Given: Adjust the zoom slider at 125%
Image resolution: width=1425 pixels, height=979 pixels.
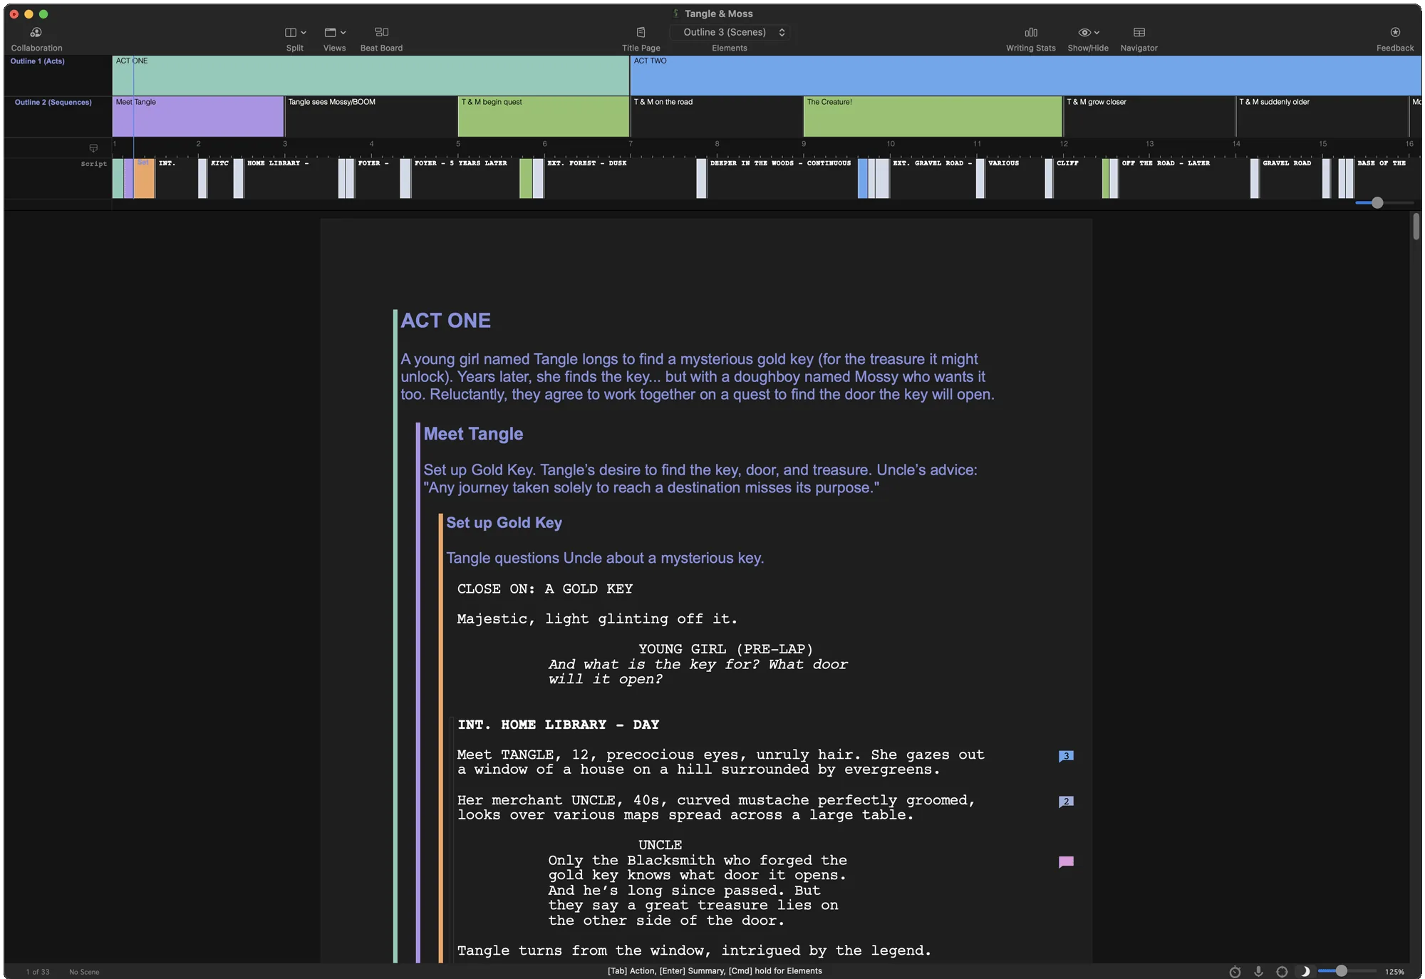Looking at the screenshot, I should pyautogui.click(x=1342, y=971).
